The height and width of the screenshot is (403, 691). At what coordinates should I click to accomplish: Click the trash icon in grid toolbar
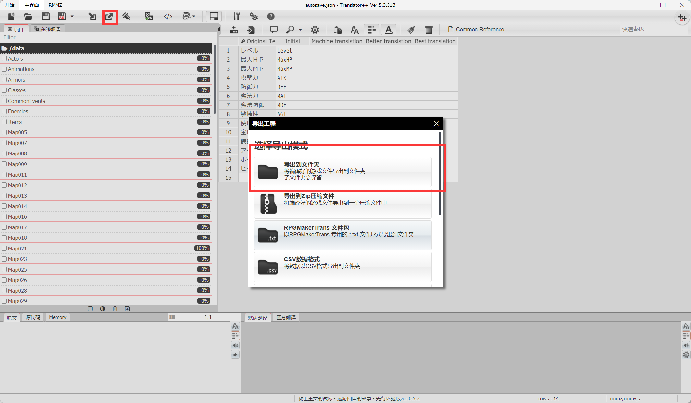pyautogui.click(x=428, y=30)
